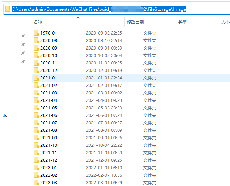Click folder name 2022-01
The image size is (230, 186).
pyautogui.click(x=49, y=167)
